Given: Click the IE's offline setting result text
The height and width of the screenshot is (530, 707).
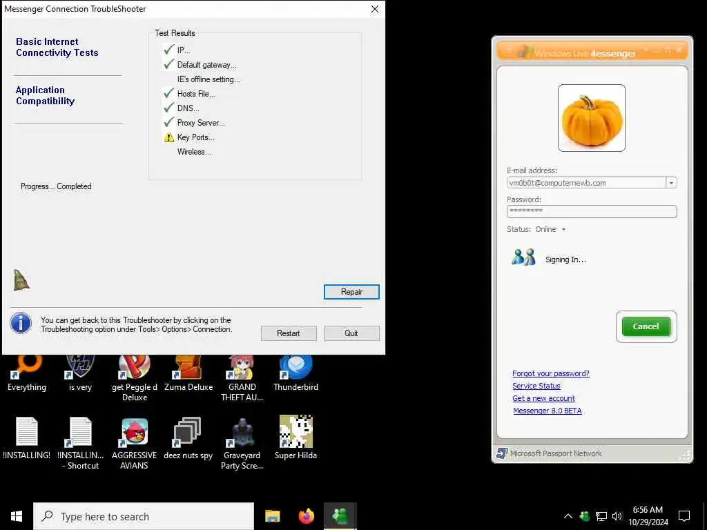Looking at the screenshot, I should click(209, 79).
